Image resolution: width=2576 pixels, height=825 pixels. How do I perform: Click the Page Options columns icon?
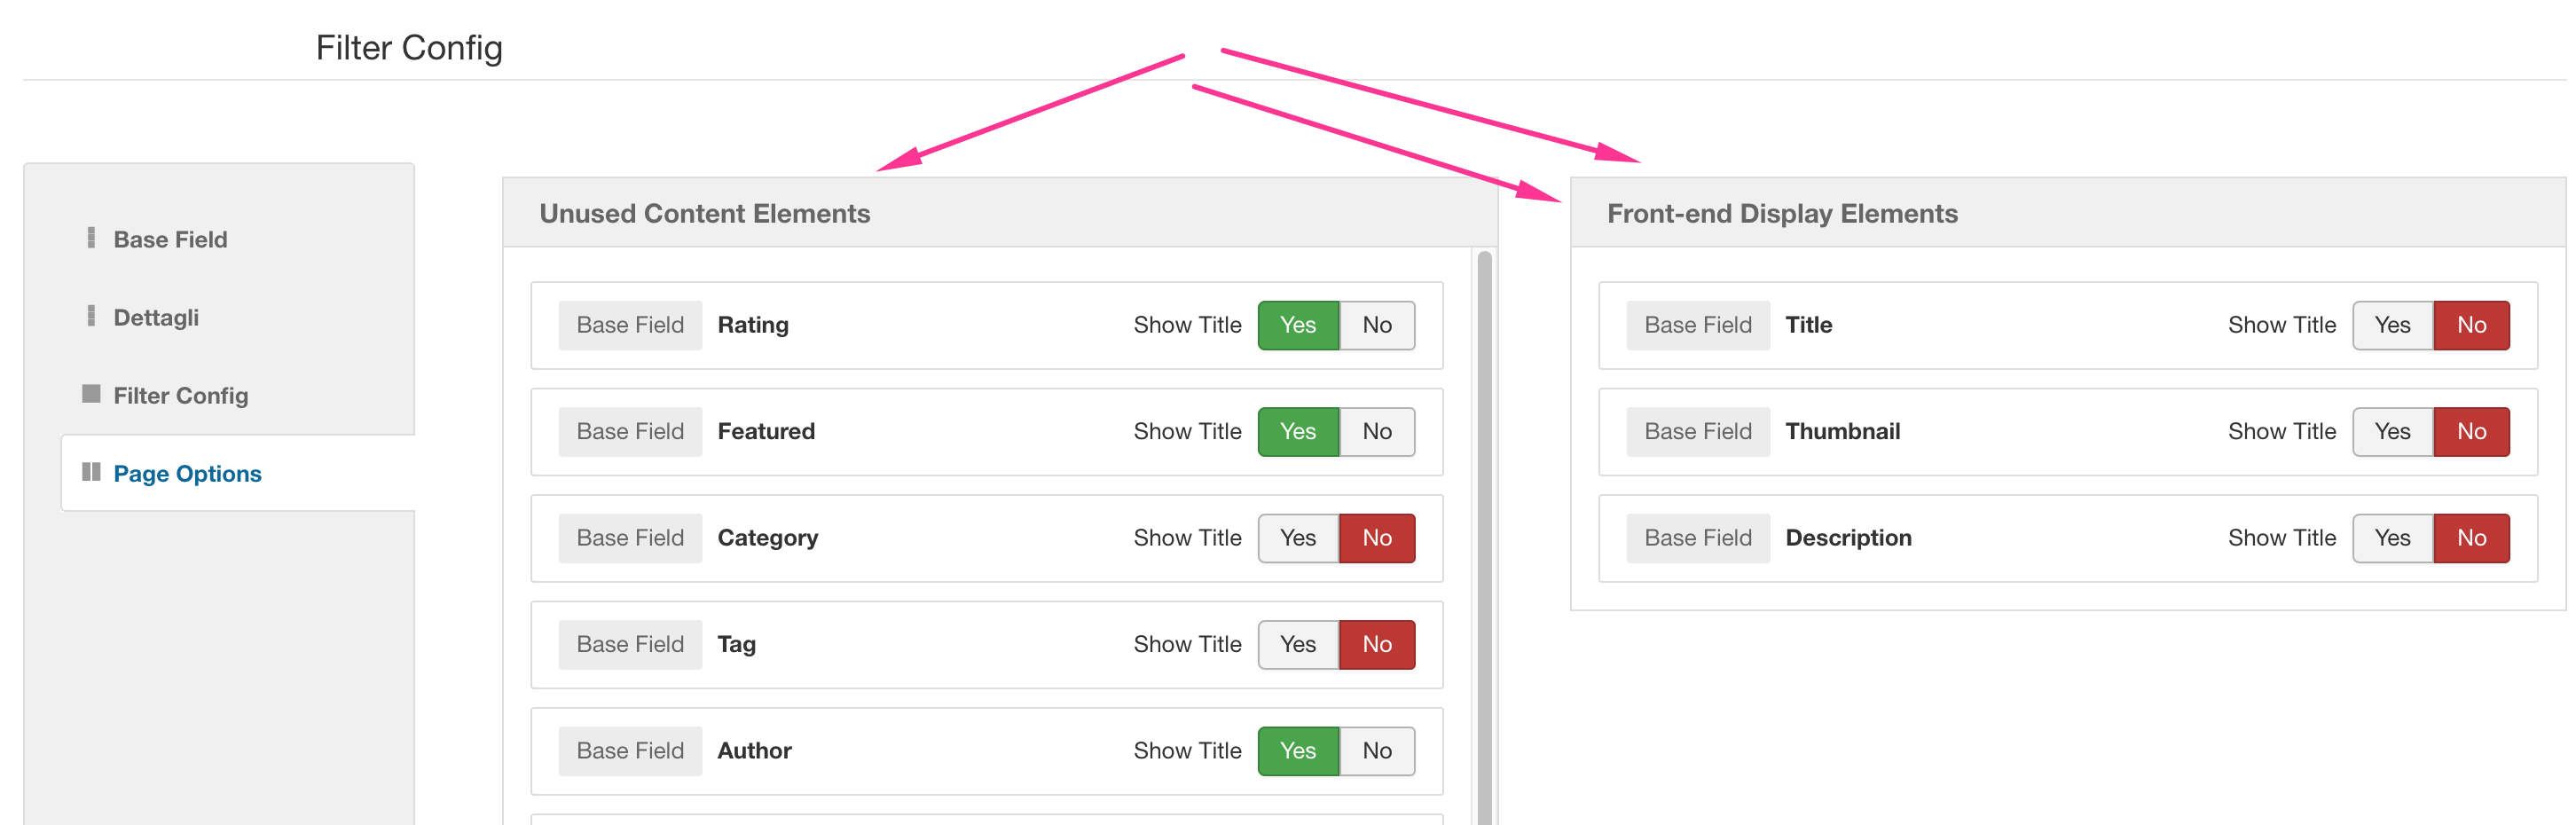click(91, 472)
